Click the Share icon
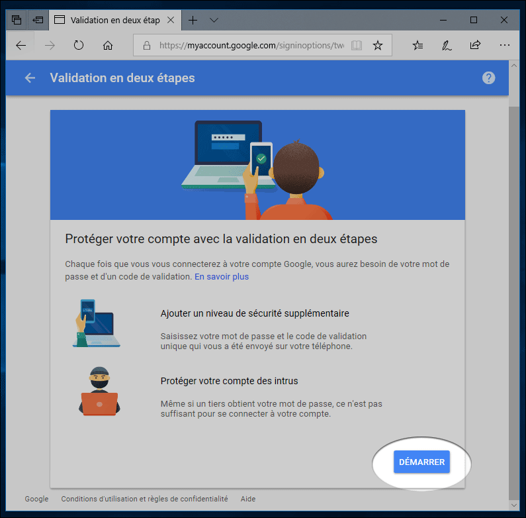Screen dimensions: 526x518 pos(475,45)
